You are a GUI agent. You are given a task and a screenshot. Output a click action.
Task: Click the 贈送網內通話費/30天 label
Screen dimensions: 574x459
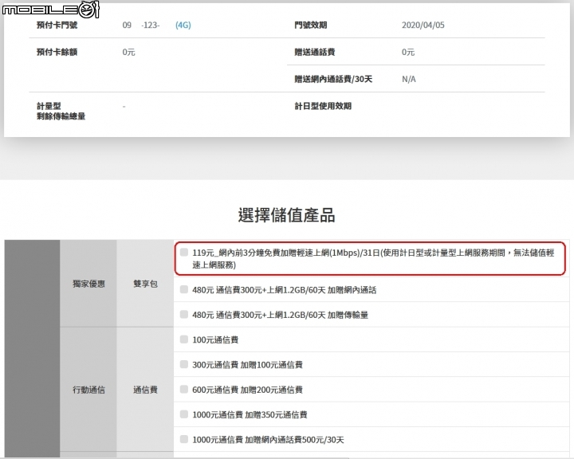pyautogui.click(x=333, y=79)
